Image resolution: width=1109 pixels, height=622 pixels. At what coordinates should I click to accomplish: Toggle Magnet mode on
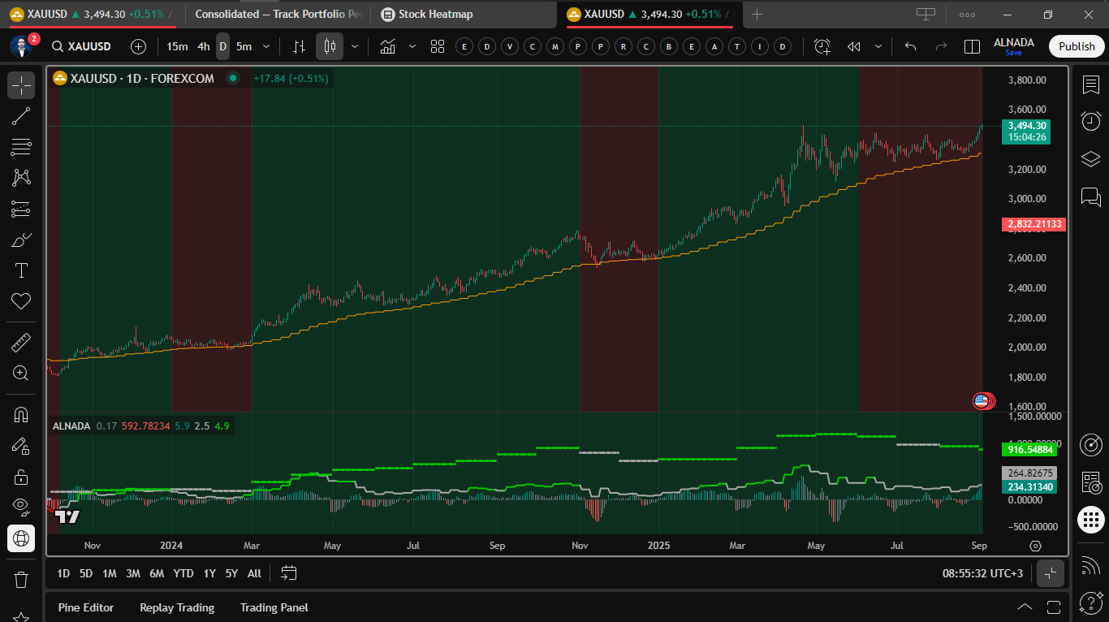point(21,415)
